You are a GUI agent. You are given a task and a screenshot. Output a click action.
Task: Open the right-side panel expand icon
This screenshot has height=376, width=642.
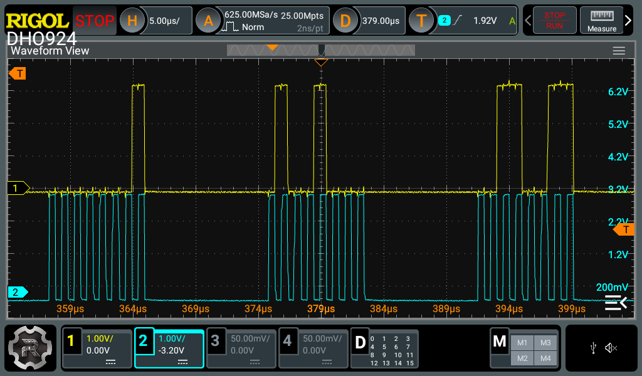point(616,303)
